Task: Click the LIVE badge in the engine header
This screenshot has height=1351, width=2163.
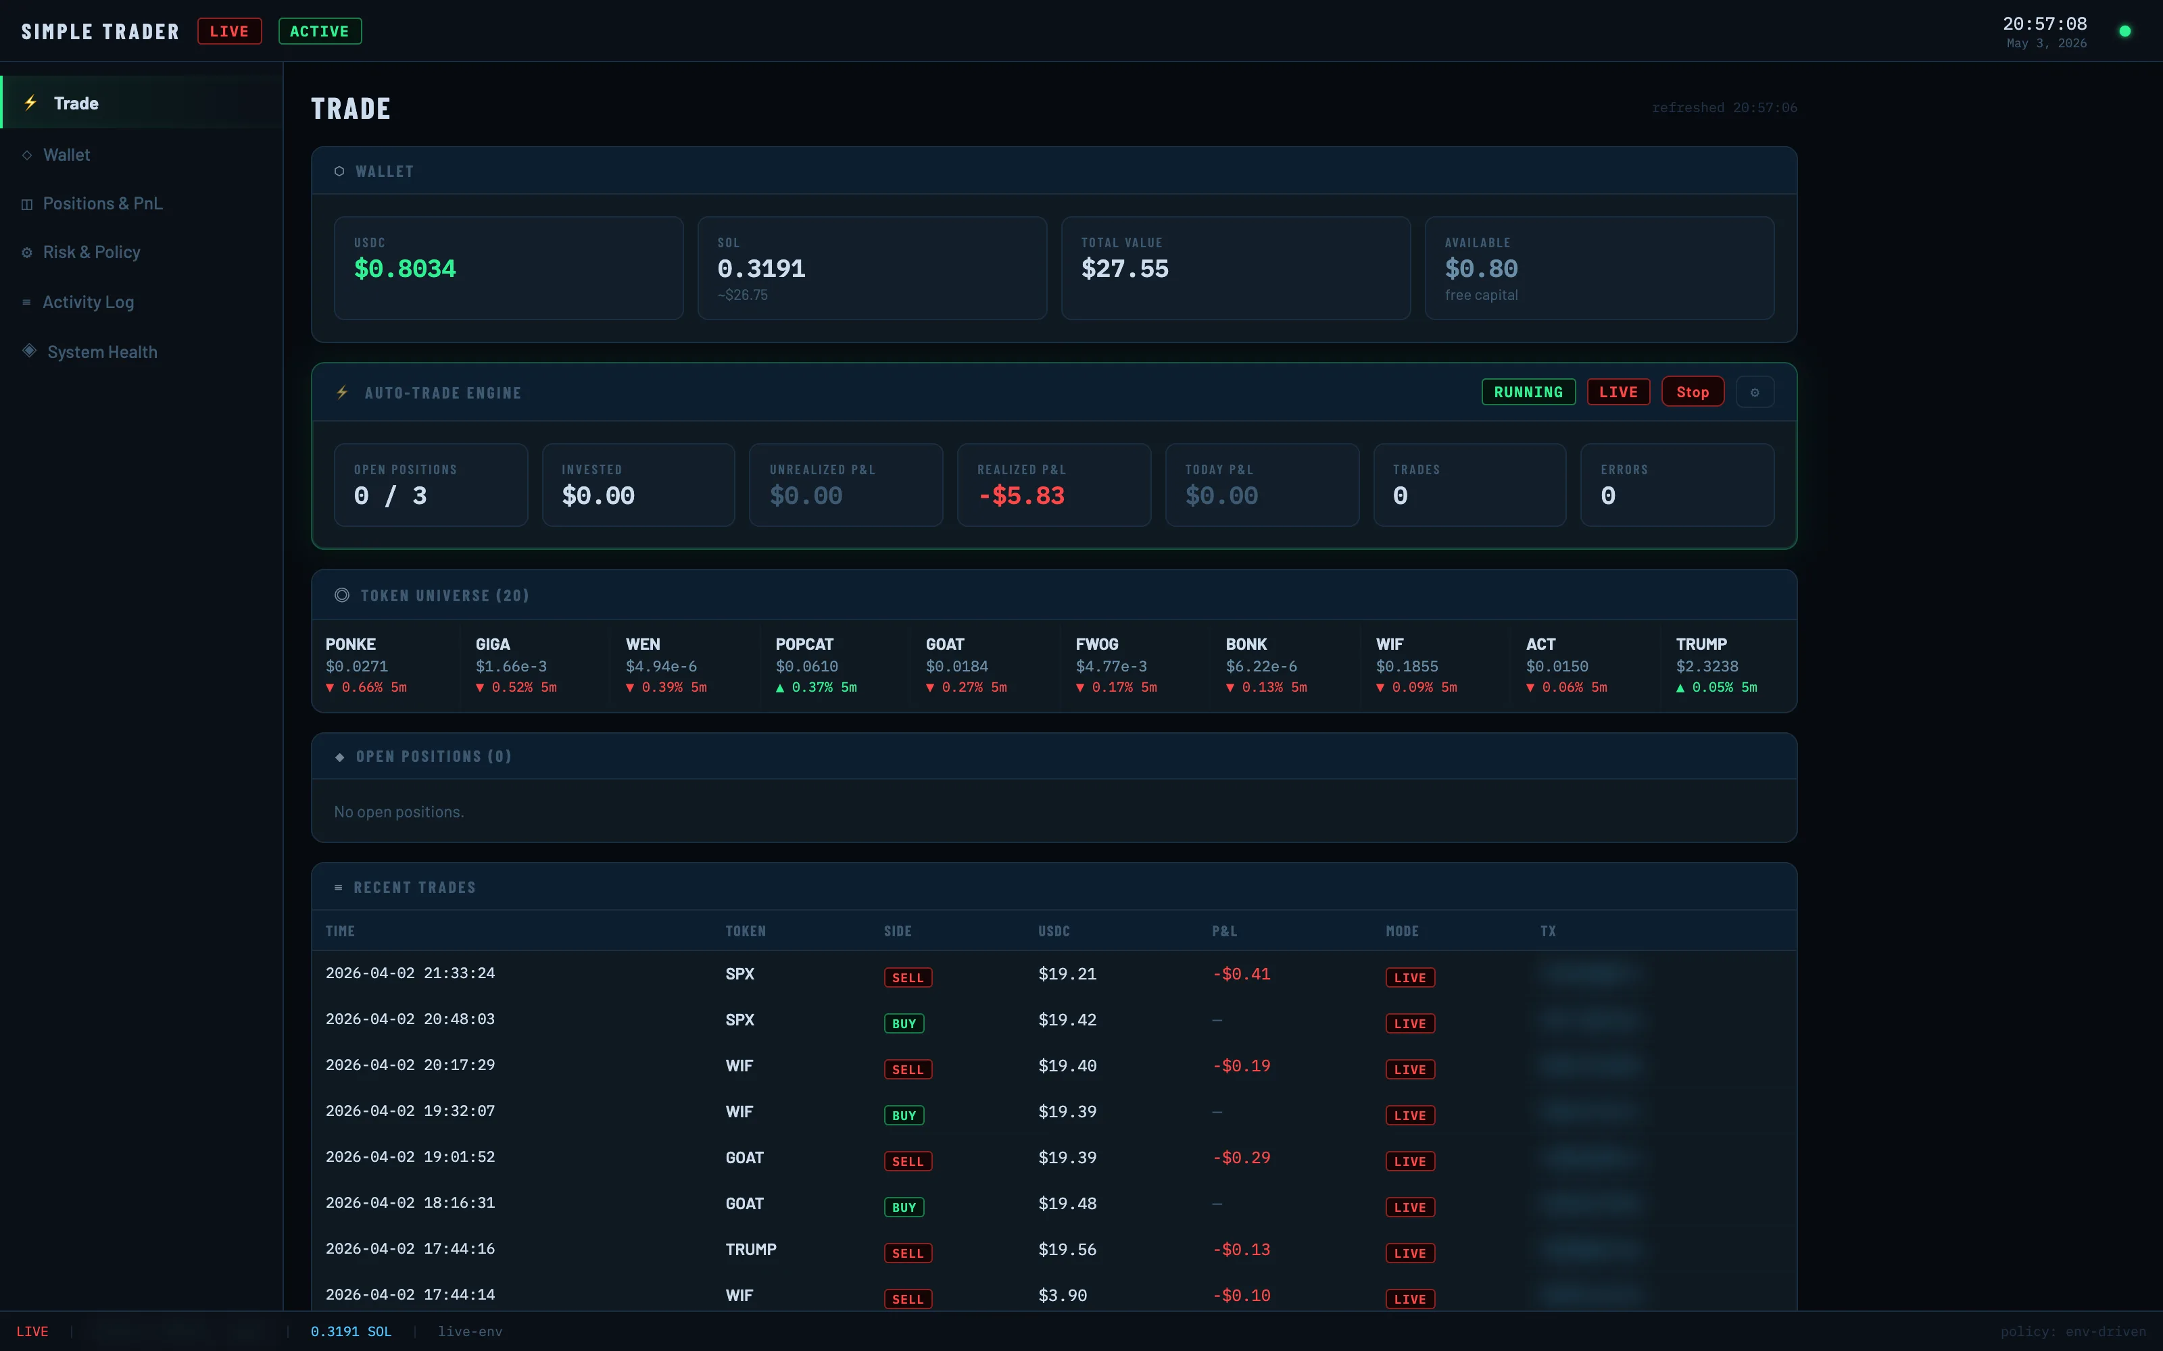Action: click(x=1619, y=392)
